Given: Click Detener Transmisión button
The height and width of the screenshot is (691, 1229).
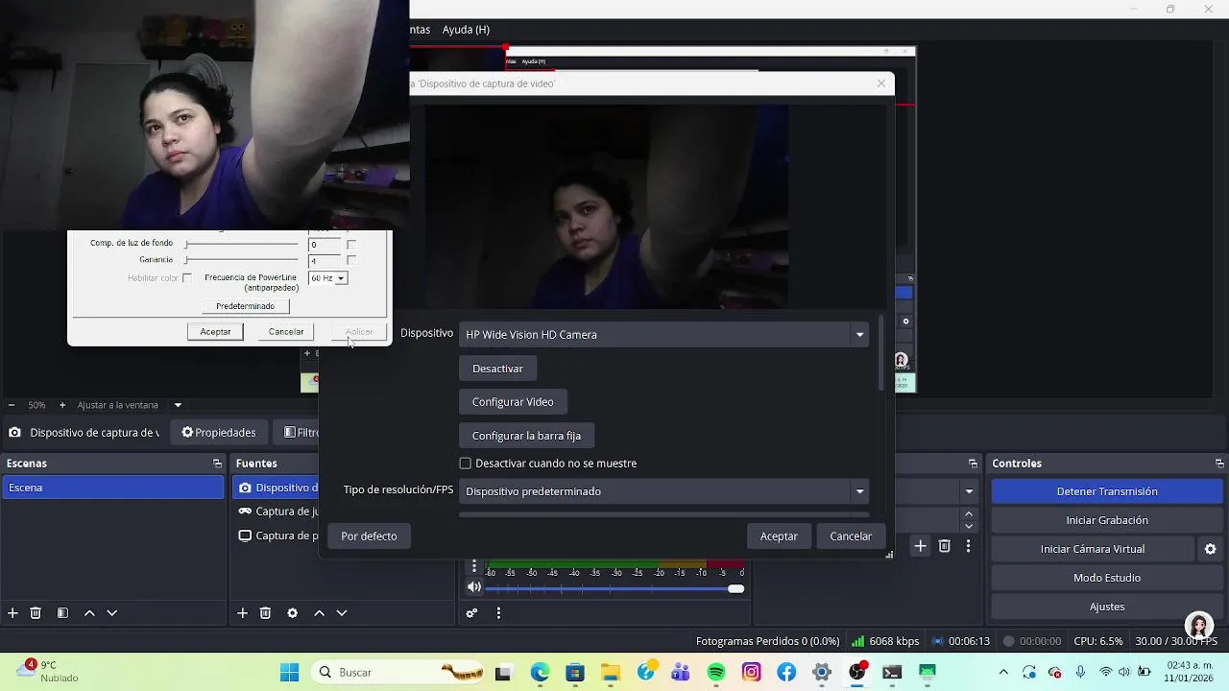Looking at the screenshot, I should [1106, 491].
